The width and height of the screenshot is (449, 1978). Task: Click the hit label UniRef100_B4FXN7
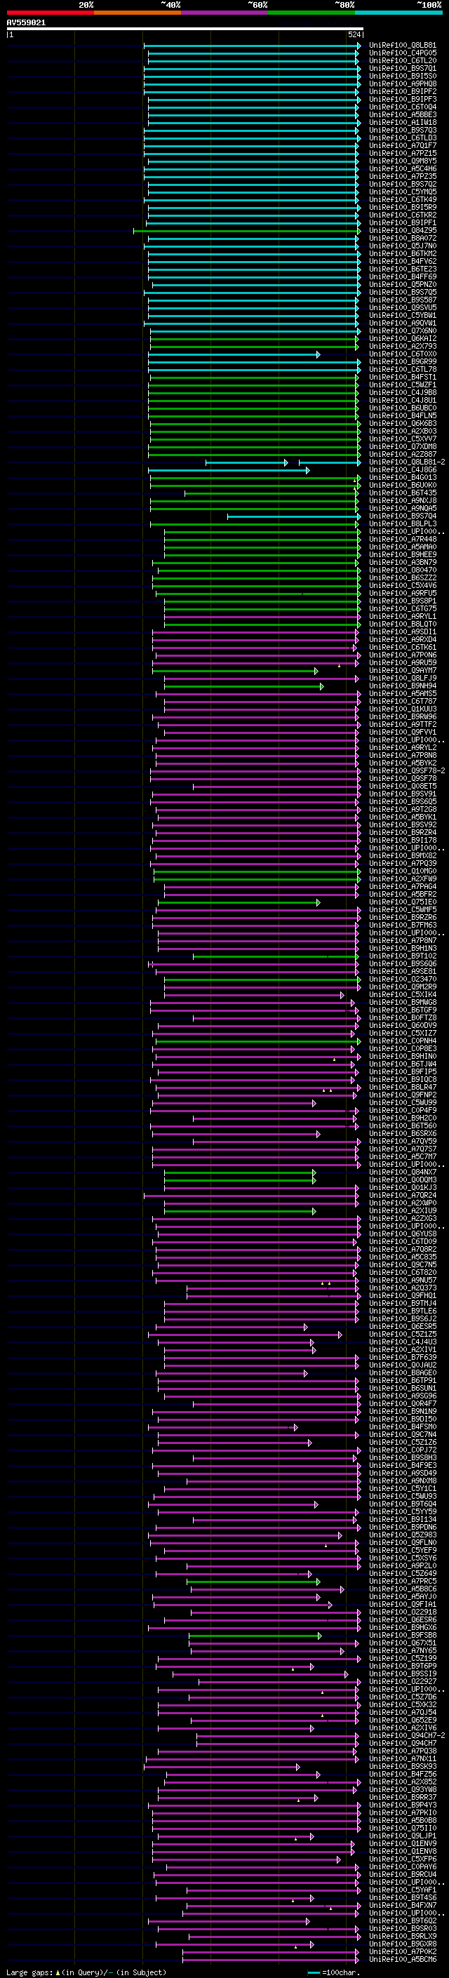[x=402, y=1905]
